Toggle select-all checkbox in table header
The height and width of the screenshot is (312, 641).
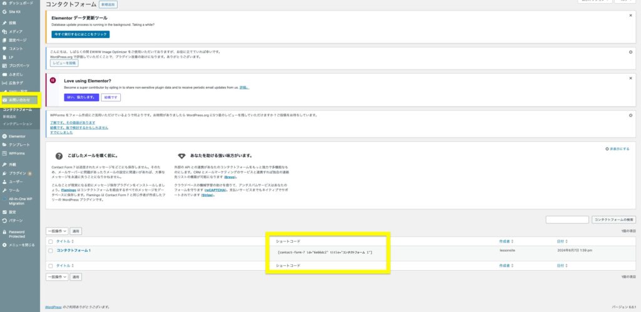pos(51,241)
